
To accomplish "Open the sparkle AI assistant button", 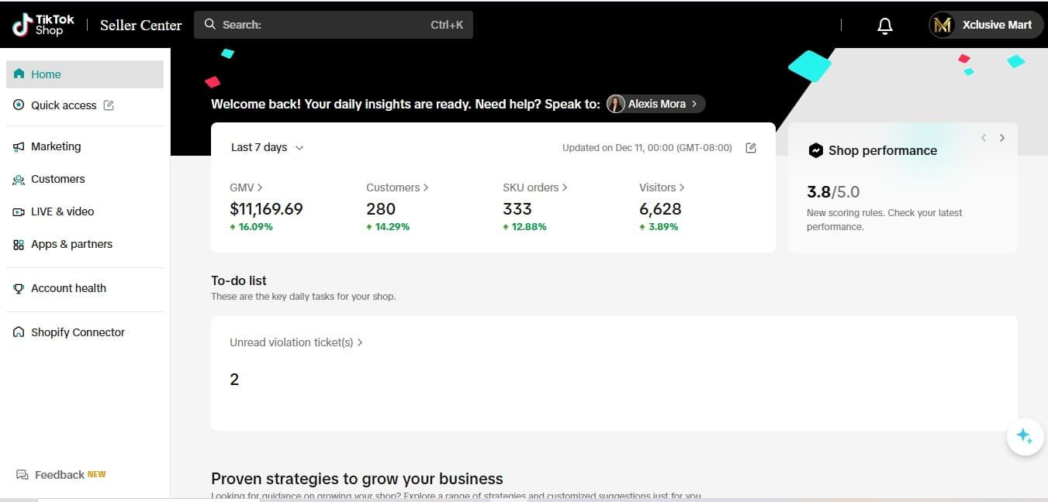I will pos(1025,436).
